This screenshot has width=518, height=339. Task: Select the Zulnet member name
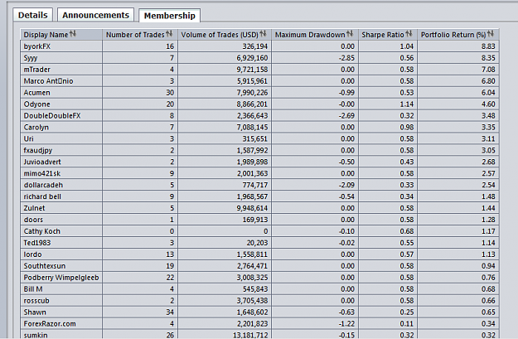pyautogui.click(x=34, y=208)
